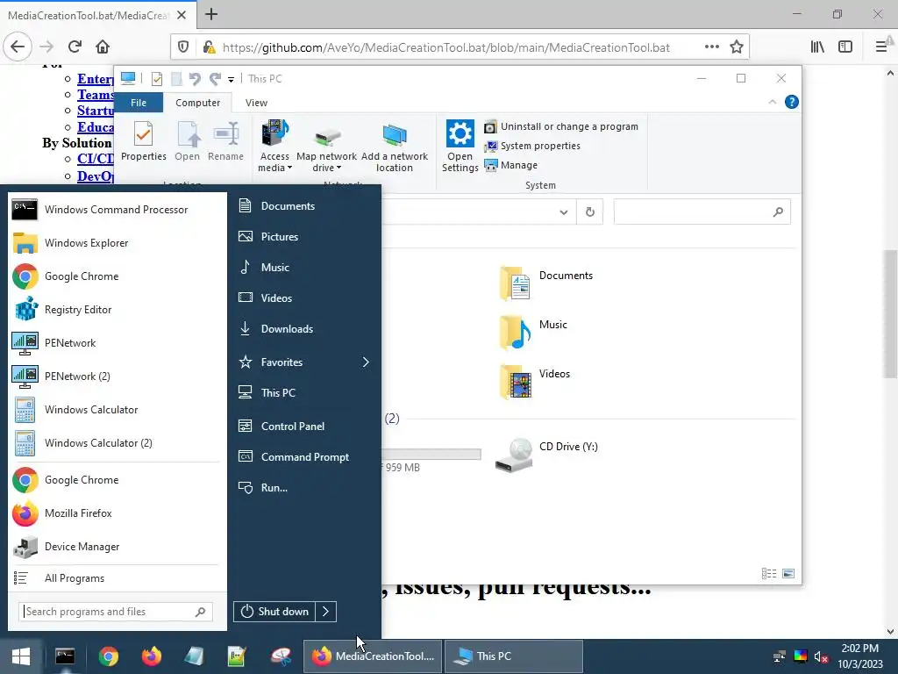Focus the Search programs and files box
The image size is (898, 674).
[116, 612]
